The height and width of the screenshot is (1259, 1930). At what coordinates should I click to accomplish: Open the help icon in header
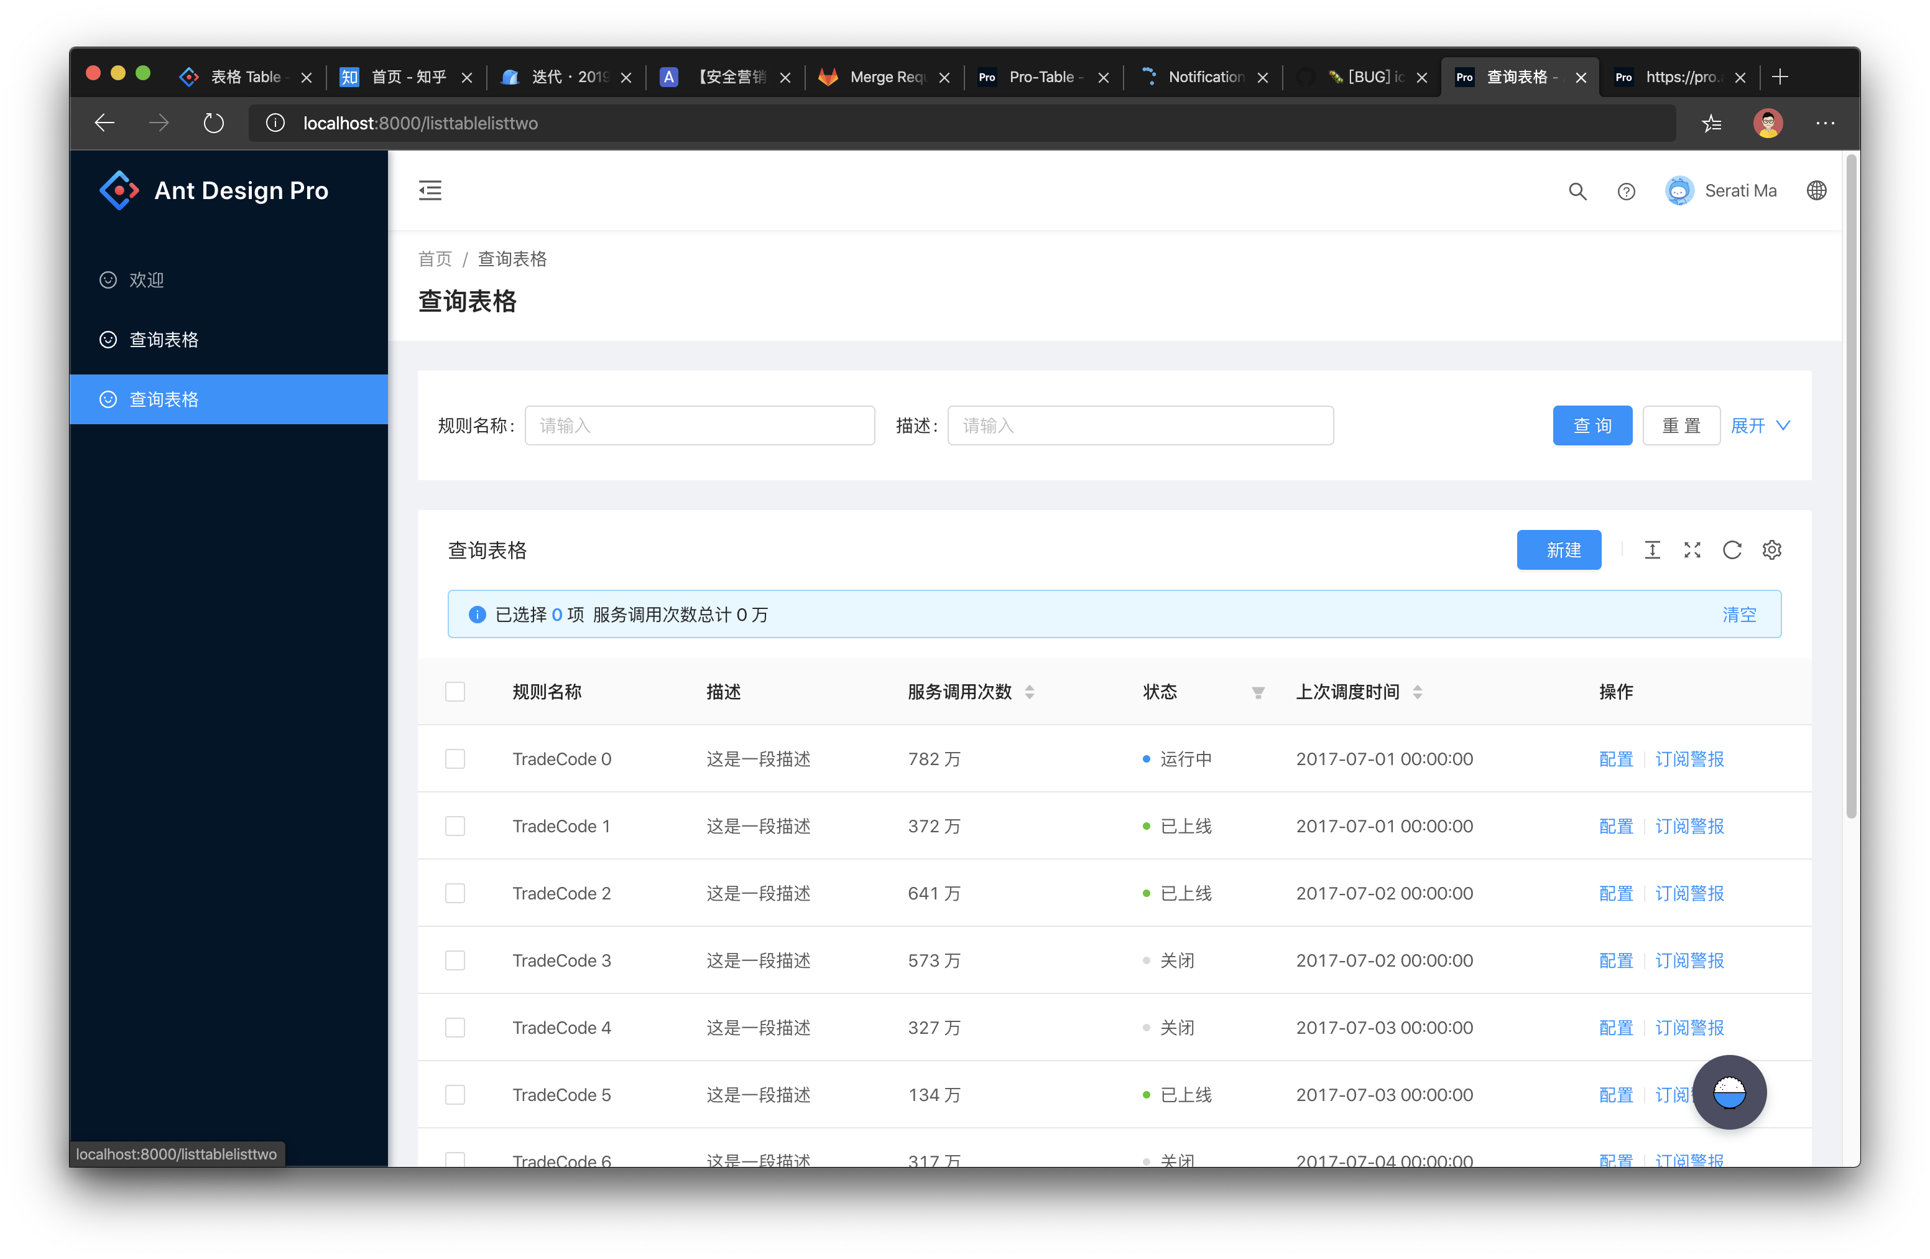[1626, 192]
